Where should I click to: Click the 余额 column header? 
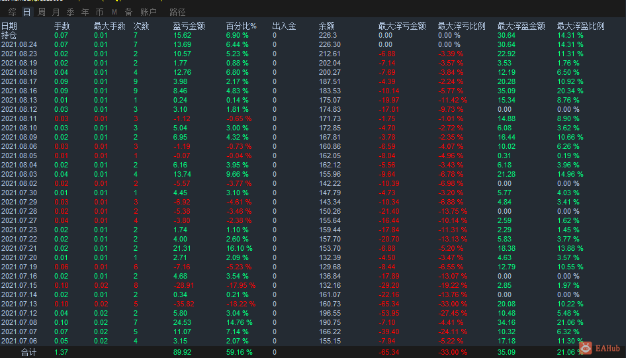point(327,26)
